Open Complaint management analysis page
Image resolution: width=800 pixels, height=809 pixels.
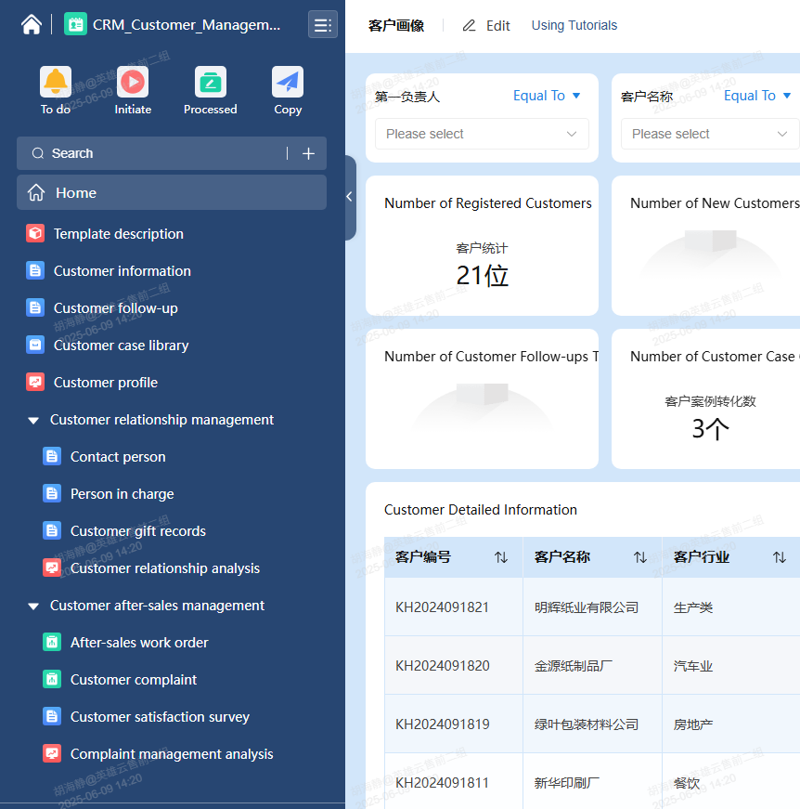point(172,754)
